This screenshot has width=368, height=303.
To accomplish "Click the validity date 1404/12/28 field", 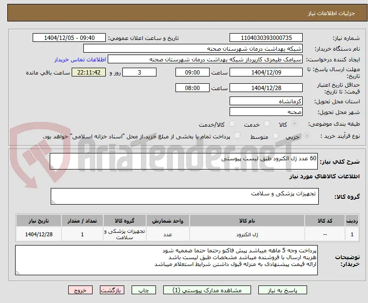I will (x=266, y=88).
